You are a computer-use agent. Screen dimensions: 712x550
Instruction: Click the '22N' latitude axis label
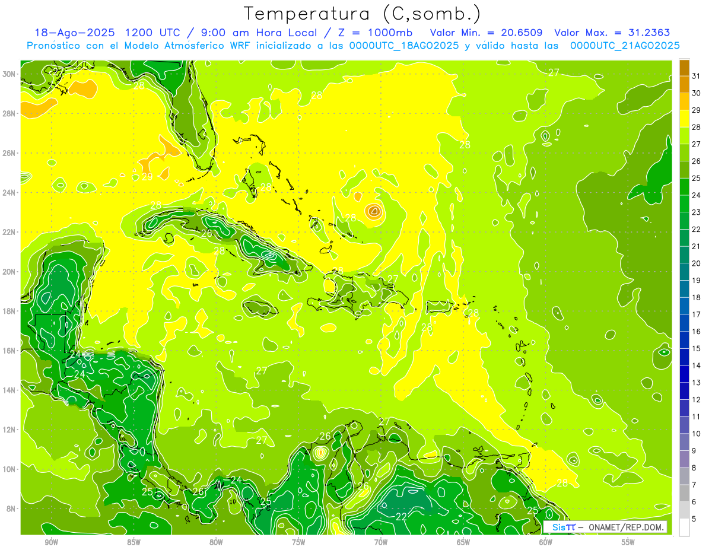(9, 232)
